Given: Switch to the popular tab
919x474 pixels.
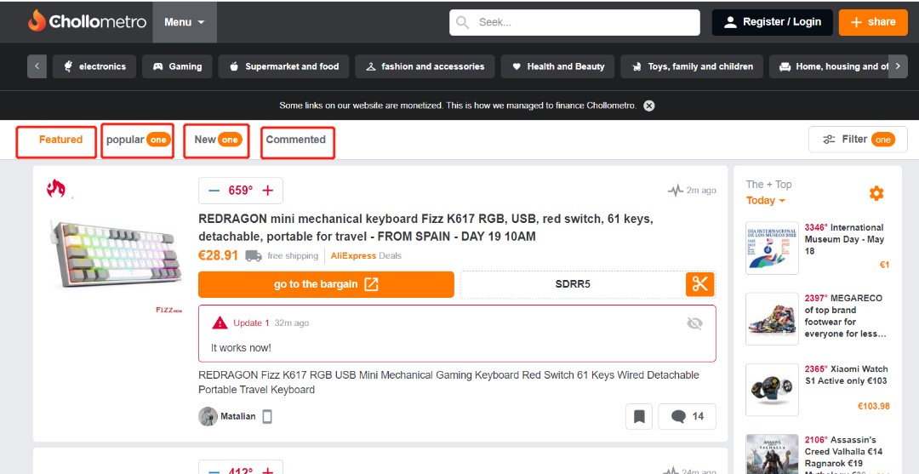Looking at the screenshot, I should pyautogui.click(x=137, y=140).
